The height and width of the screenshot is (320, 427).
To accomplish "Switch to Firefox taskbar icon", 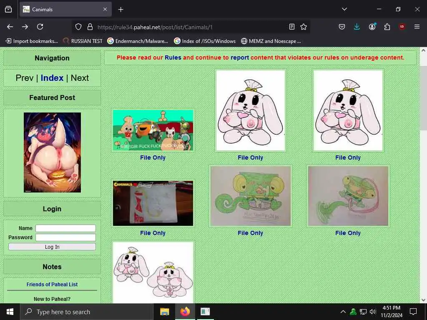I will (x=185, y=312).
